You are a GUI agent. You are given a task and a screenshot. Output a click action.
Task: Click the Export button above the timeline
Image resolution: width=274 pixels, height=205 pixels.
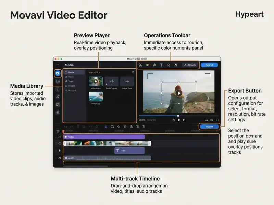(x=209, y=126)
